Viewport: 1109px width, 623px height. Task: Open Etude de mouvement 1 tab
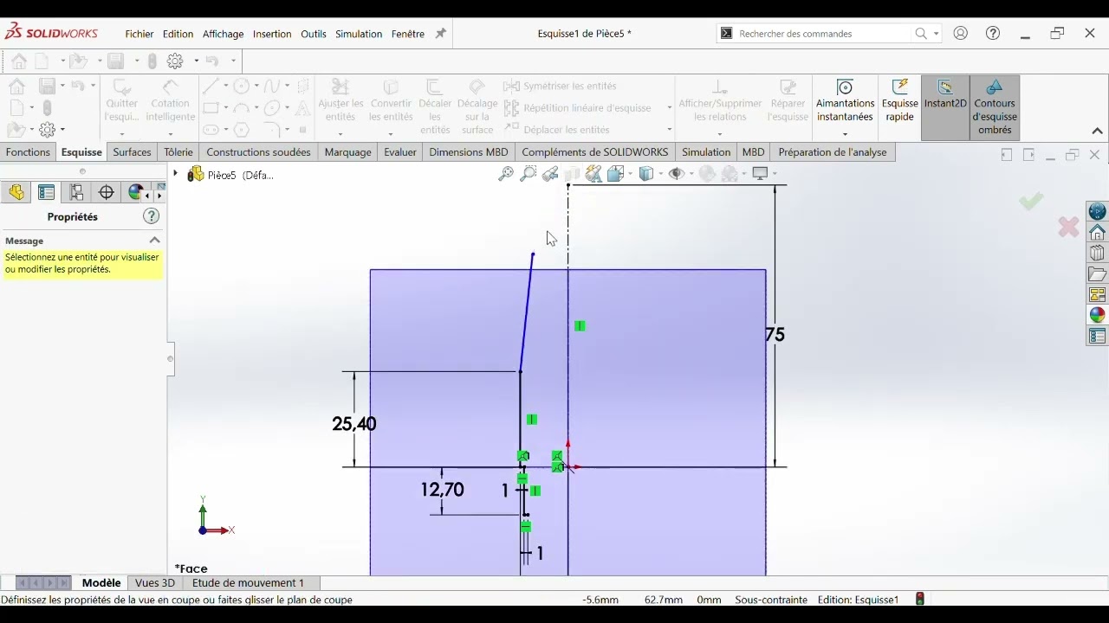pyautogui.click(x=248, y=583)
